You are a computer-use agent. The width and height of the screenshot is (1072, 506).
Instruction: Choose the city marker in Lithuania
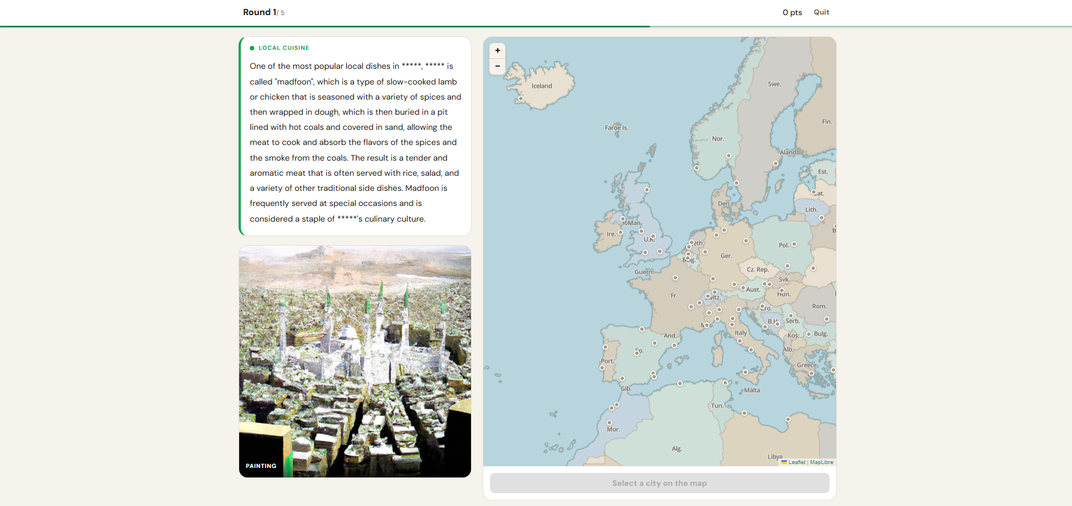click(822, 218)
